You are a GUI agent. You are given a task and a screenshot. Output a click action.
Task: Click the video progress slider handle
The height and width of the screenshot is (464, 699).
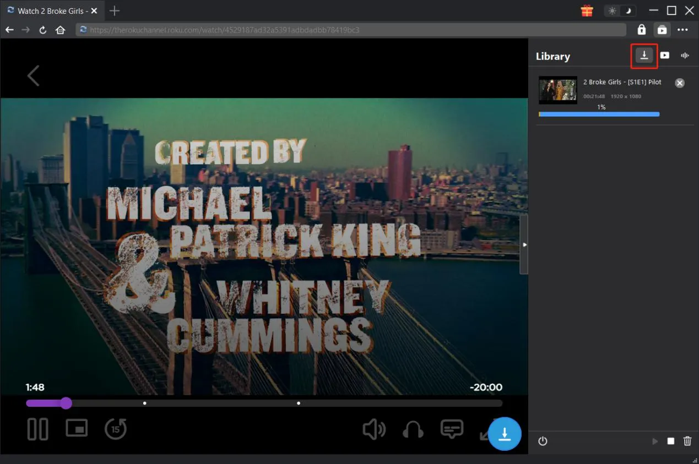66,403
